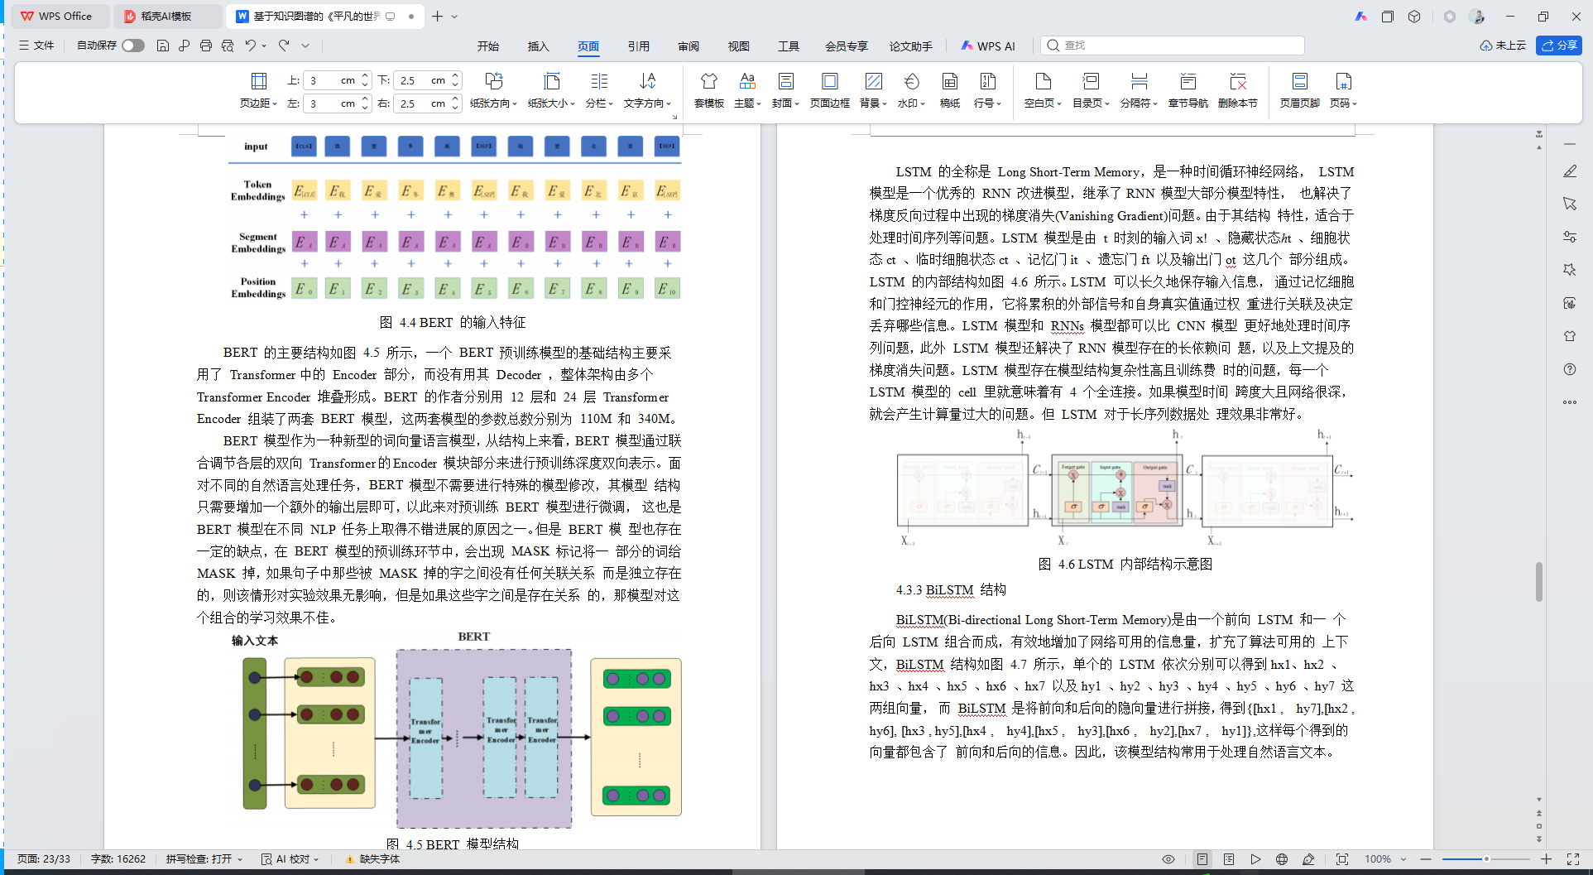Switch to page layout view in status bar
This screenshot has width=1593, height=875.
[1202, 859]
